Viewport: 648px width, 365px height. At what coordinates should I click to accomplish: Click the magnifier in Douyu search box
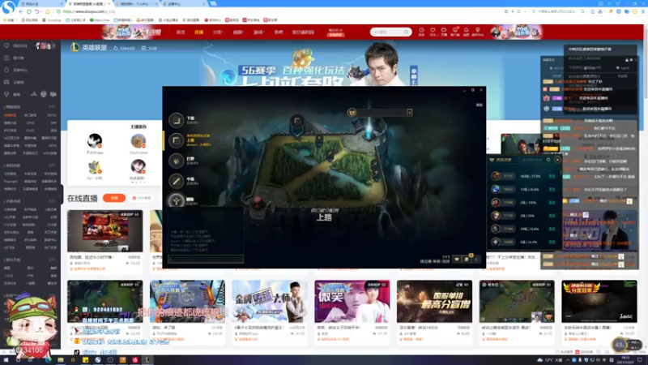point(407,32)
